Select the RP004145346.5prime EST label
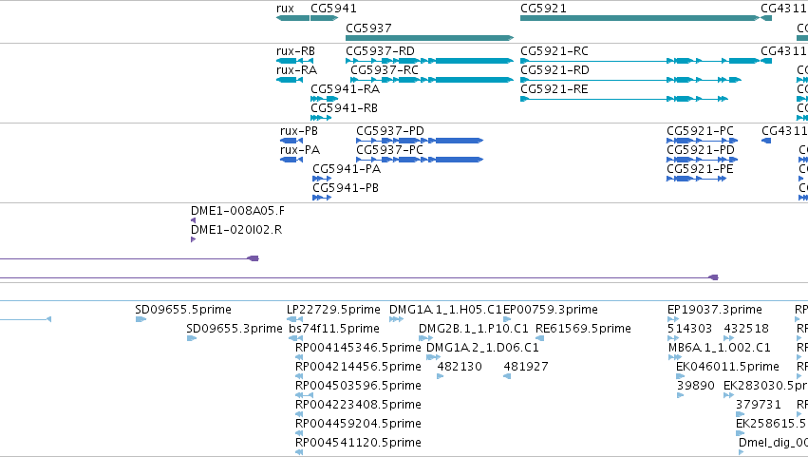Viewport: 808px width, 457px height. (358, 348)
